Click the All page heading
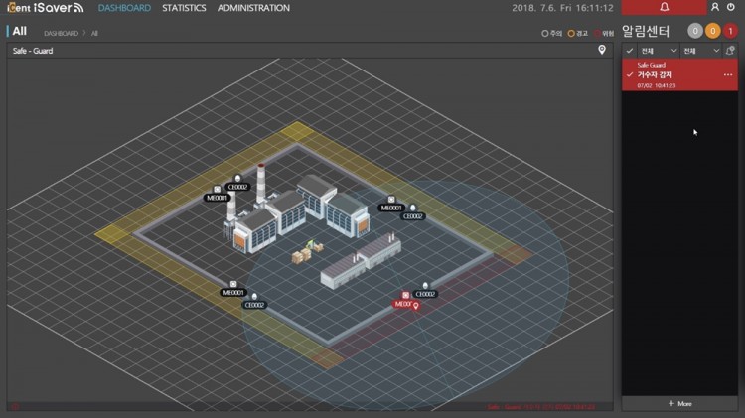 coord(19,31)
